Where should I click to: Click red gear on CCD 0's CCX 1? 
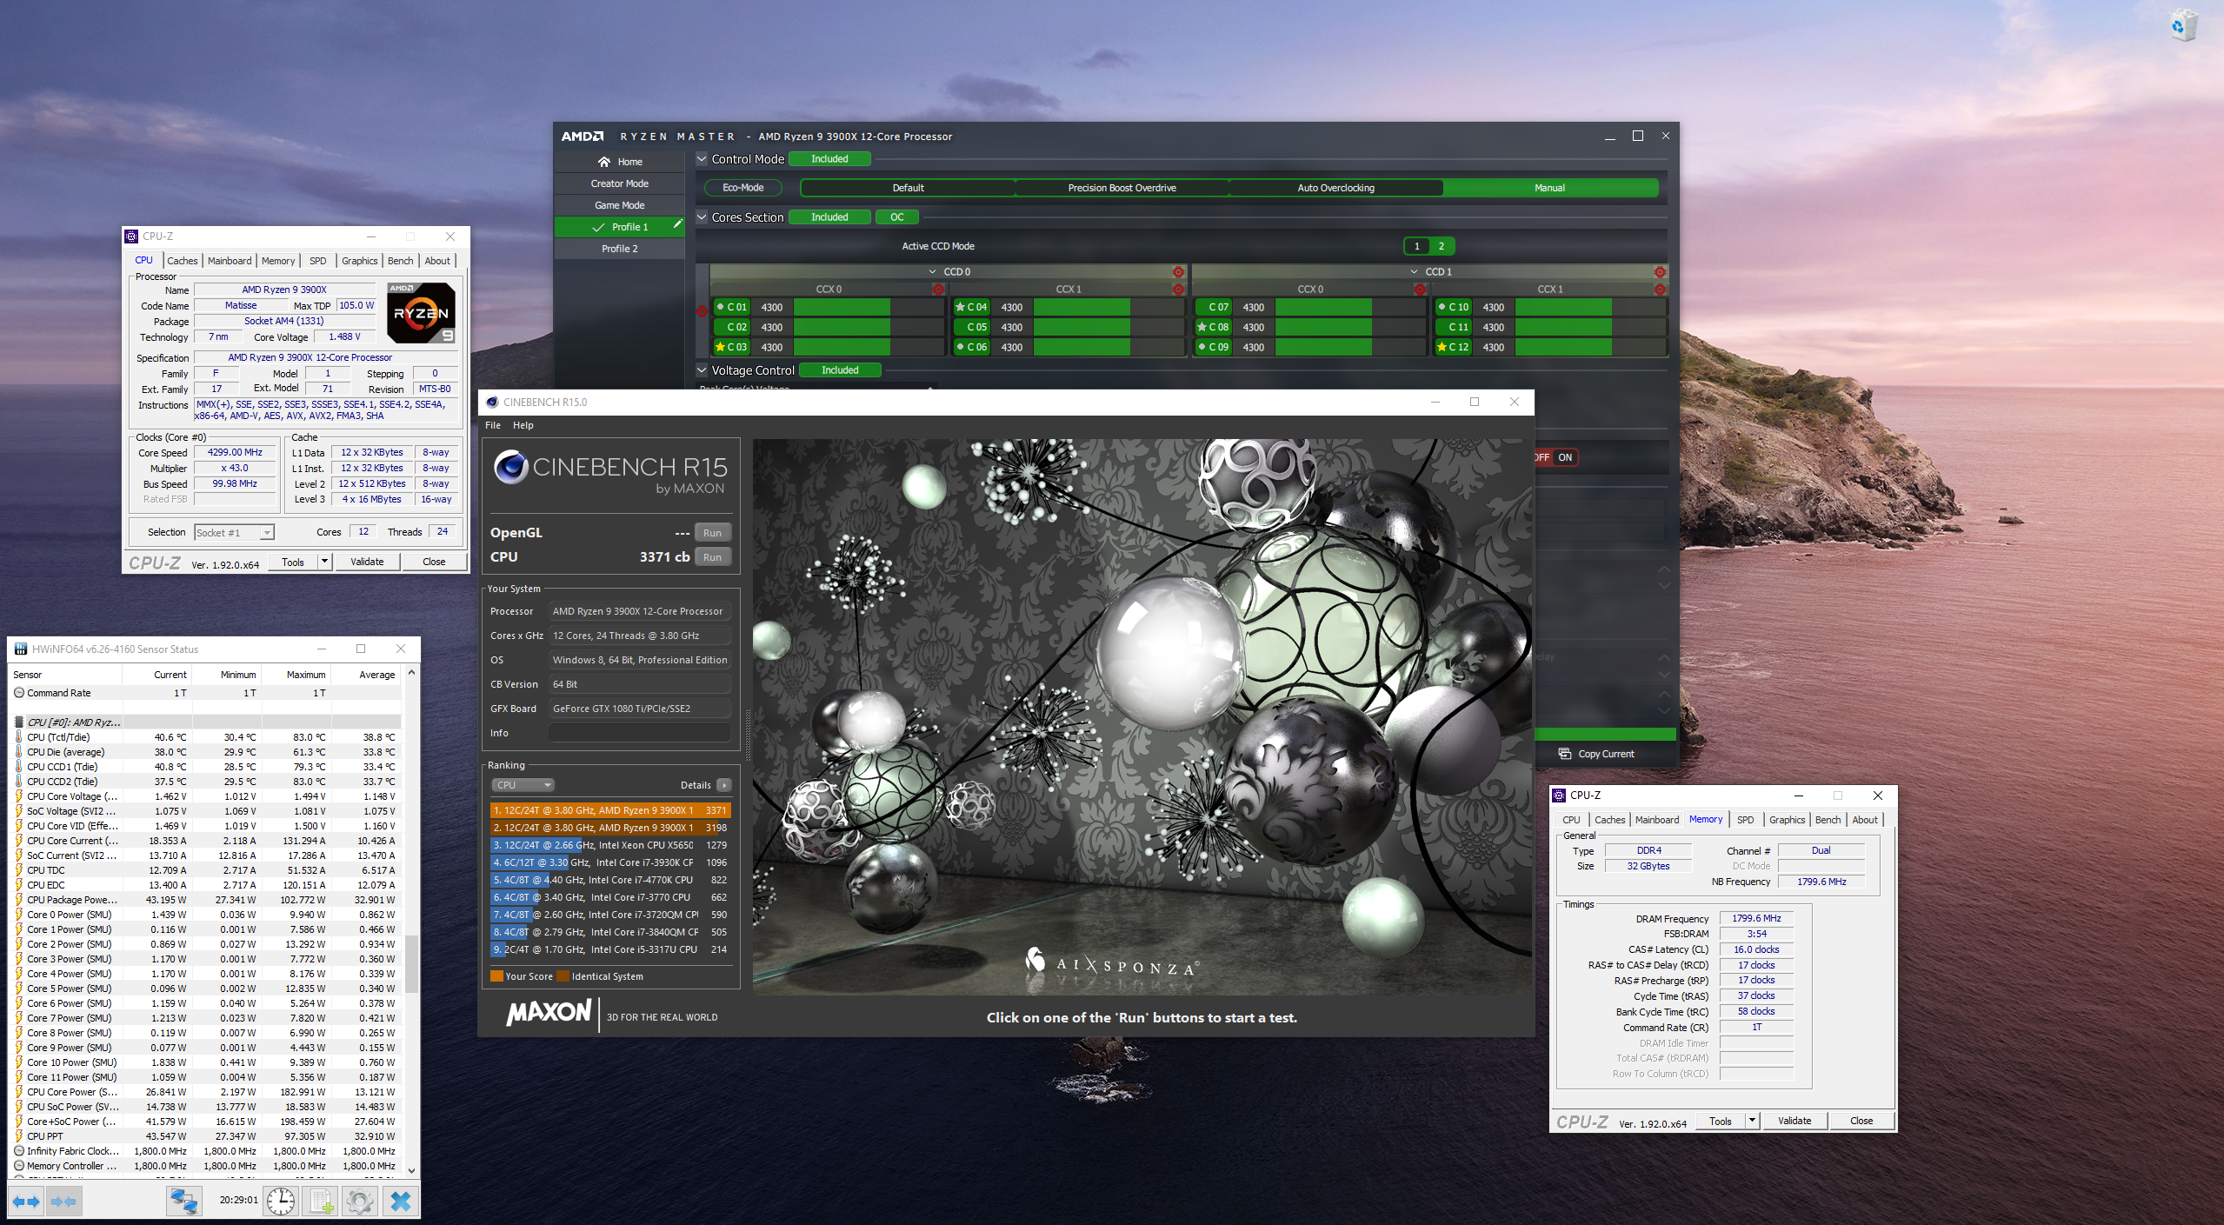(1178, 290)
